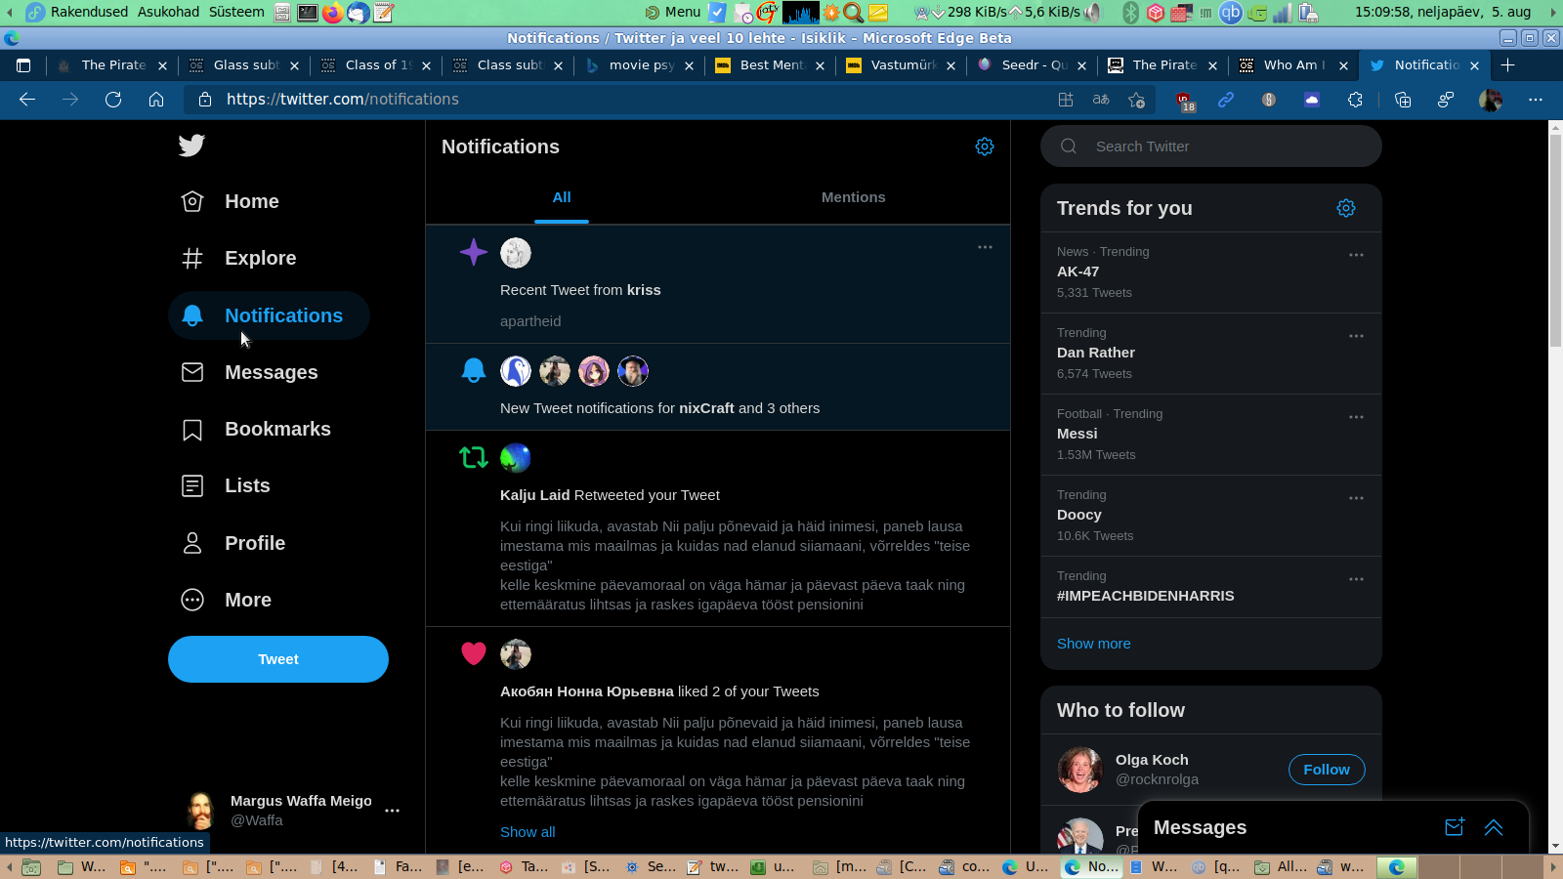This screenshot has width=1563, height=879.
Task: Open the AK-47 trending topic
Action: (x=1211, y=272)
